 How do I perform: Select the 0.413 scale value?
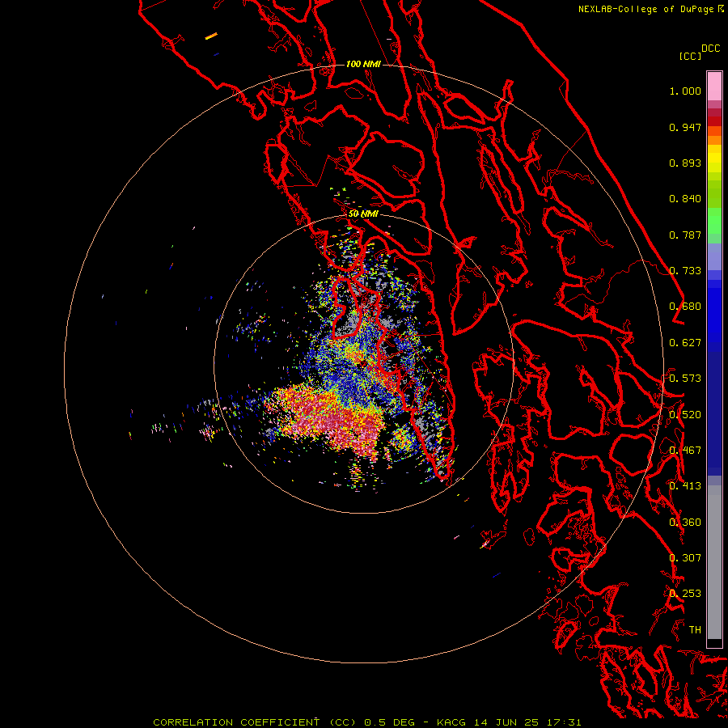tap(685, 486)
